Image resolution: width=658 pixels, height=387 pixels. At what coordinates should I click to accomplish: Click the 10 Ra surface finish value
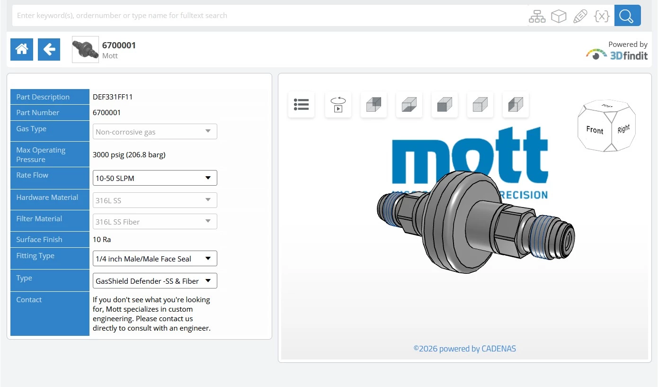tap(102, 239)
